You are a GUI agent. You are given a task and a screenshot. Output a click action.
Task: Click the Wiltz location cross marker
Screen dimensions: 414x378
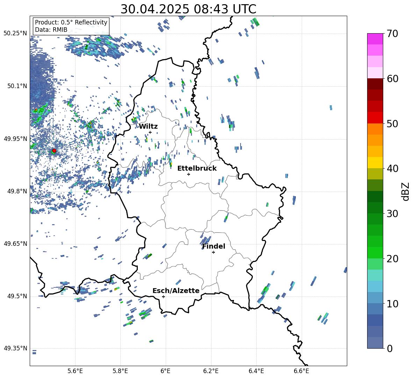pos(150,132)
